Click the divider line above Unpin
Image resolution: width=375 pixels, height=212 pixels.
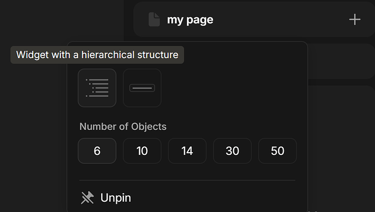coord(187,180)
